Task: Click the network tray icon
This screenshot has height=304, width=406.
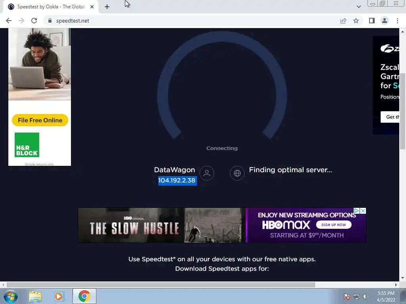Action: (356, 296)
